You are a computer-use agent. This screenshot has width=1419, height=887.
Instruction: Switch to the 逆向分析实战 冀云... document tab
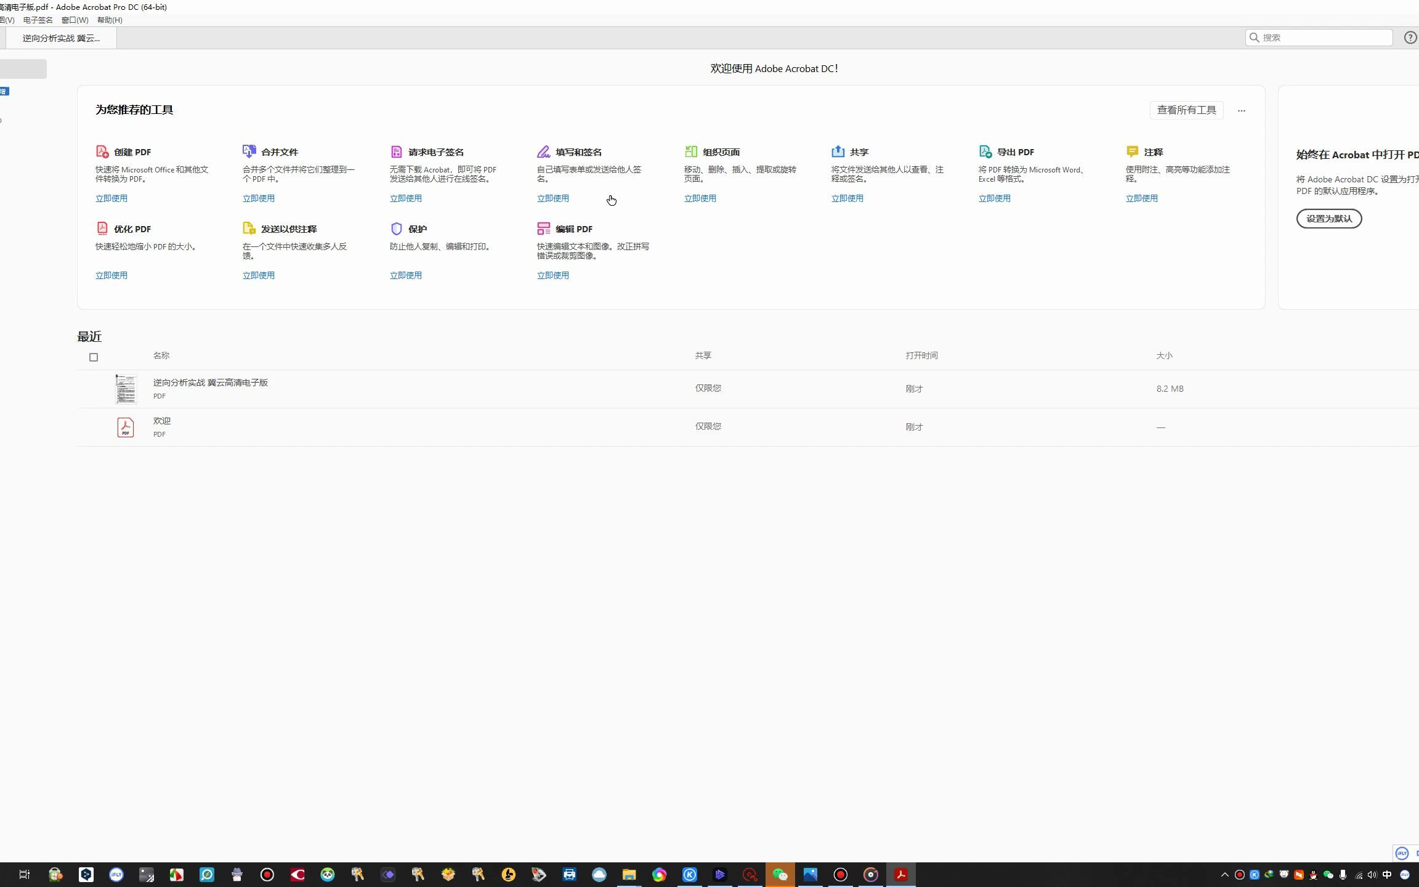coord(61,38)
